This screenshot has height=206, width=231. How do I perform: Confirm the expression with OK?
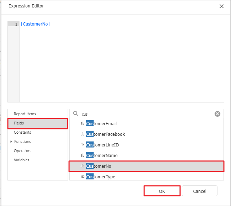click(162, 191)
